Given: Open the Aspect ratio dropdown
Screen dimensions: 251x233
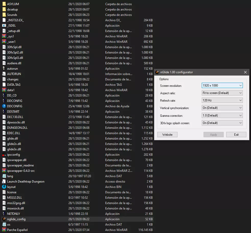Looking at the screenshot, I should click(222, 93).
